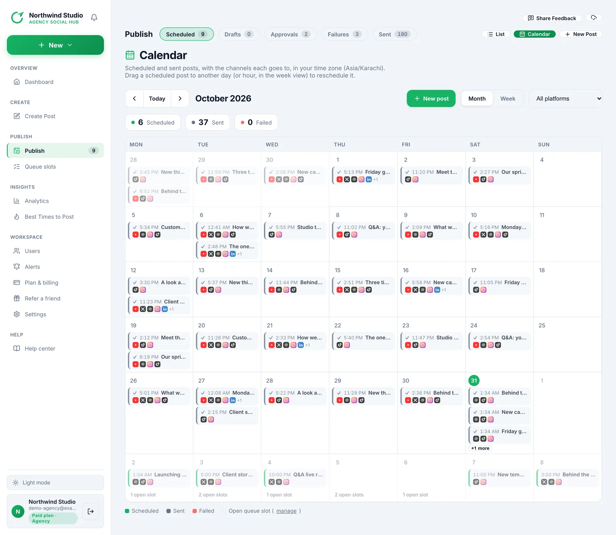Go to the next month
The width and height of the screenshot is (616, 535).
click(180, 99)
